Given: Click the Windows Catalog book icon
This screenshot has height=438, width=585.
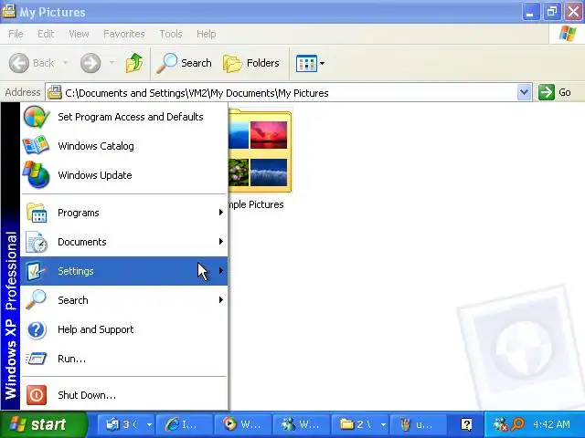Looking at the screenshot, I should tap(36, 146).
